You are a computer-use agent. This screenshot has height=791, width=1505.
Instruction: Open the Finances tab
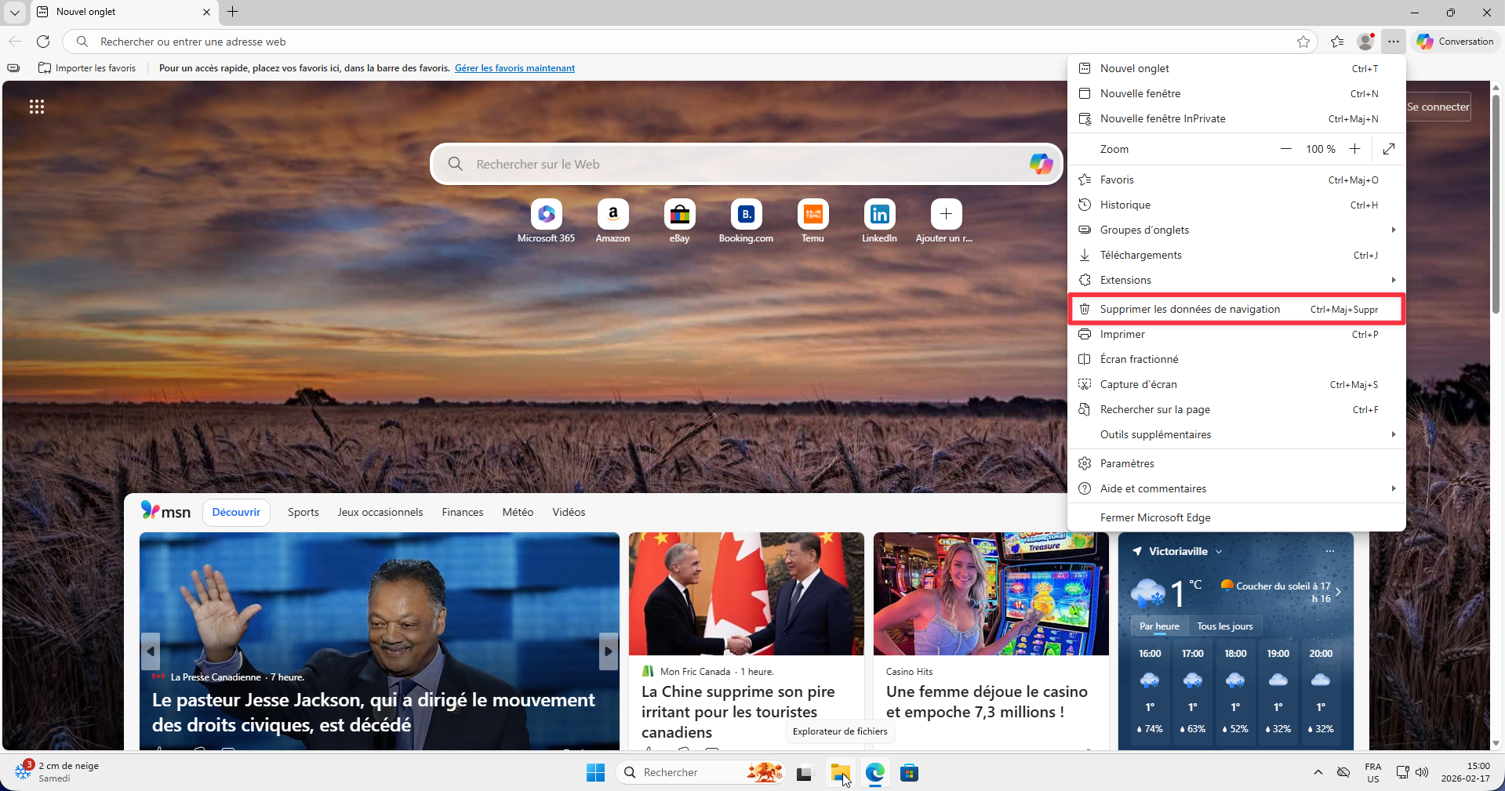(463, 512)
